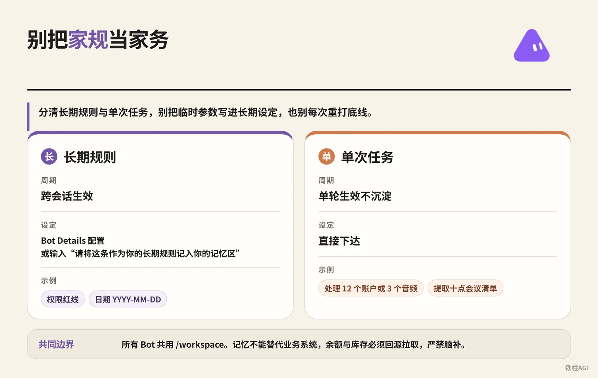
Task: Select the 日期 YYYY-MM-DD tag
Action: (x=128, y=299)
